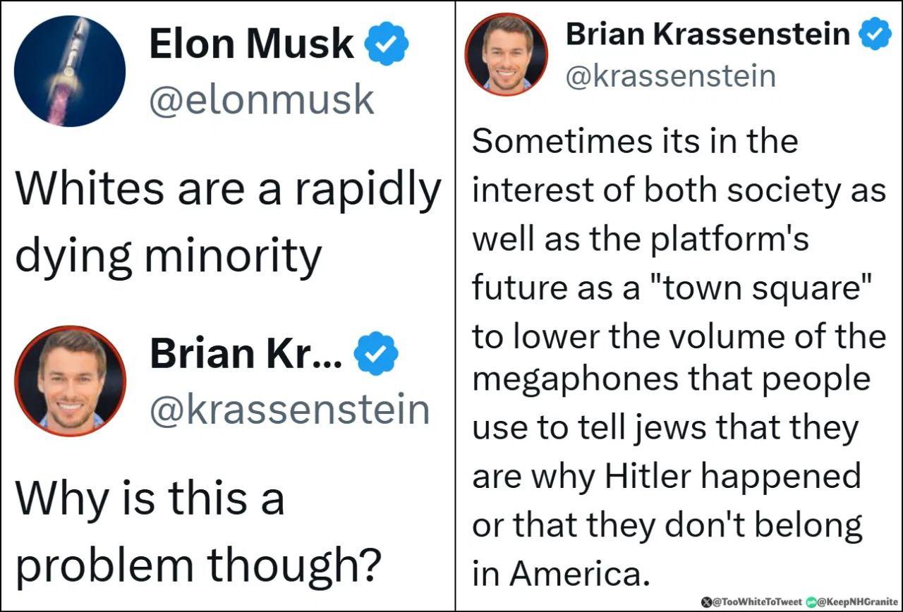The height and width of the screenshot is (612, 903).
Task: Select the truncated Brian Kr... display name
Action: coord(246,355)
